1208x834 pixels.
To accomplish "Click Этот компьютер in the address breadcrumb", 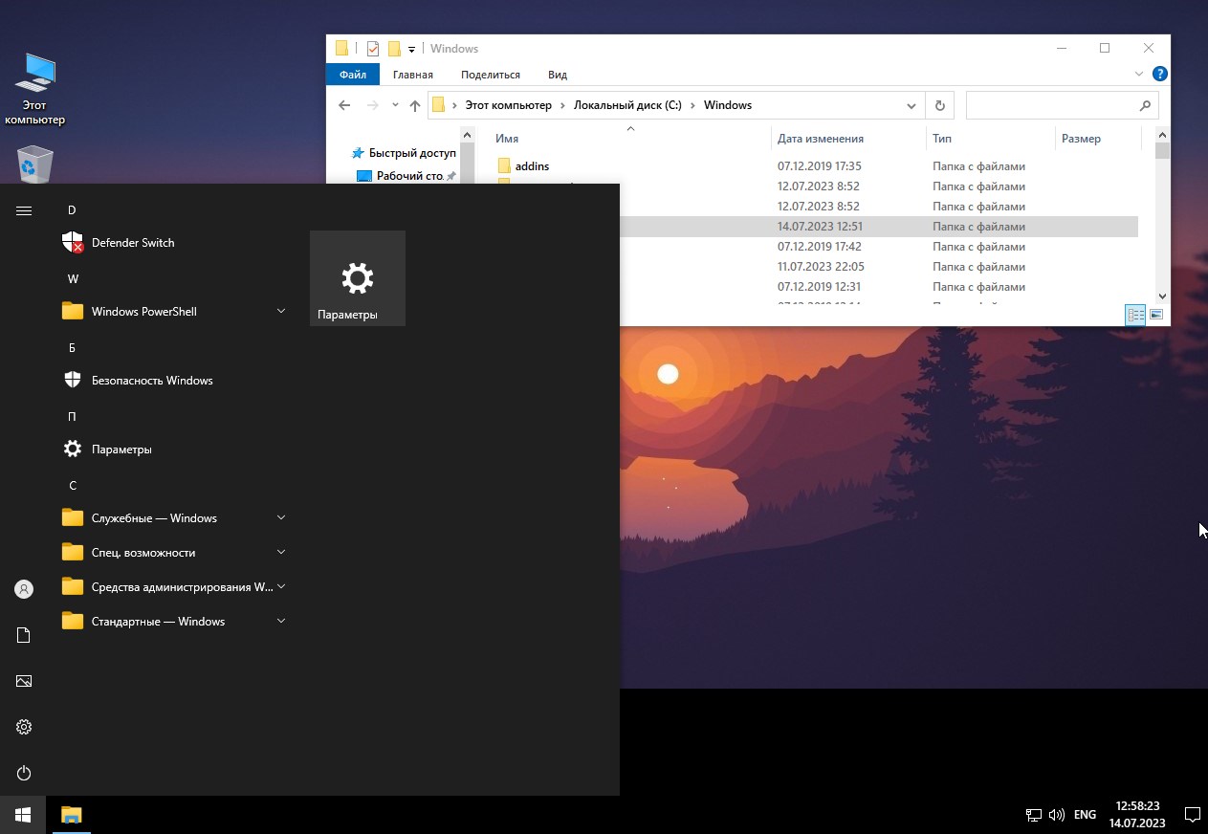I will pos(508,105).
